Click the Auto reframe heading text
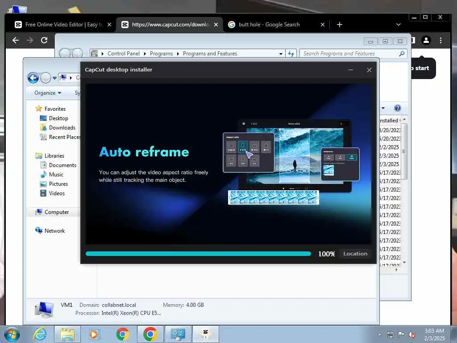 pyautogui.click(x=144, y=152)
